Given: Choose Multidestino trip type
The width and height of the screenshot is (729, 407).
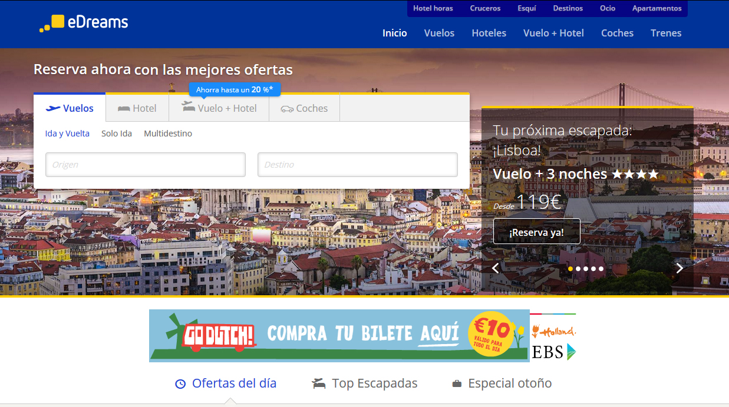Looking at the screenshot, I should (168, 134).
